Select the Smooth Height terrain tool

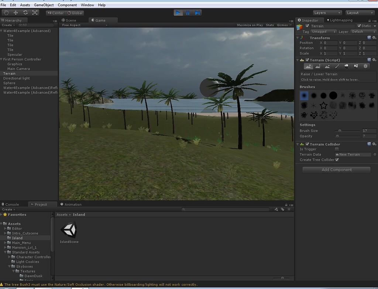click(328, 66)
